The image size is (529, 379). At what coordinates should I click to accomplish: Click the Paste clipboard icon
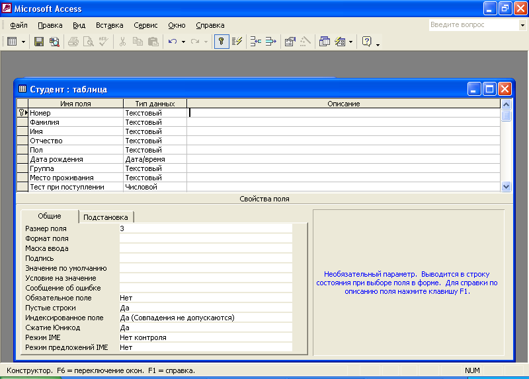pos(153,42)
